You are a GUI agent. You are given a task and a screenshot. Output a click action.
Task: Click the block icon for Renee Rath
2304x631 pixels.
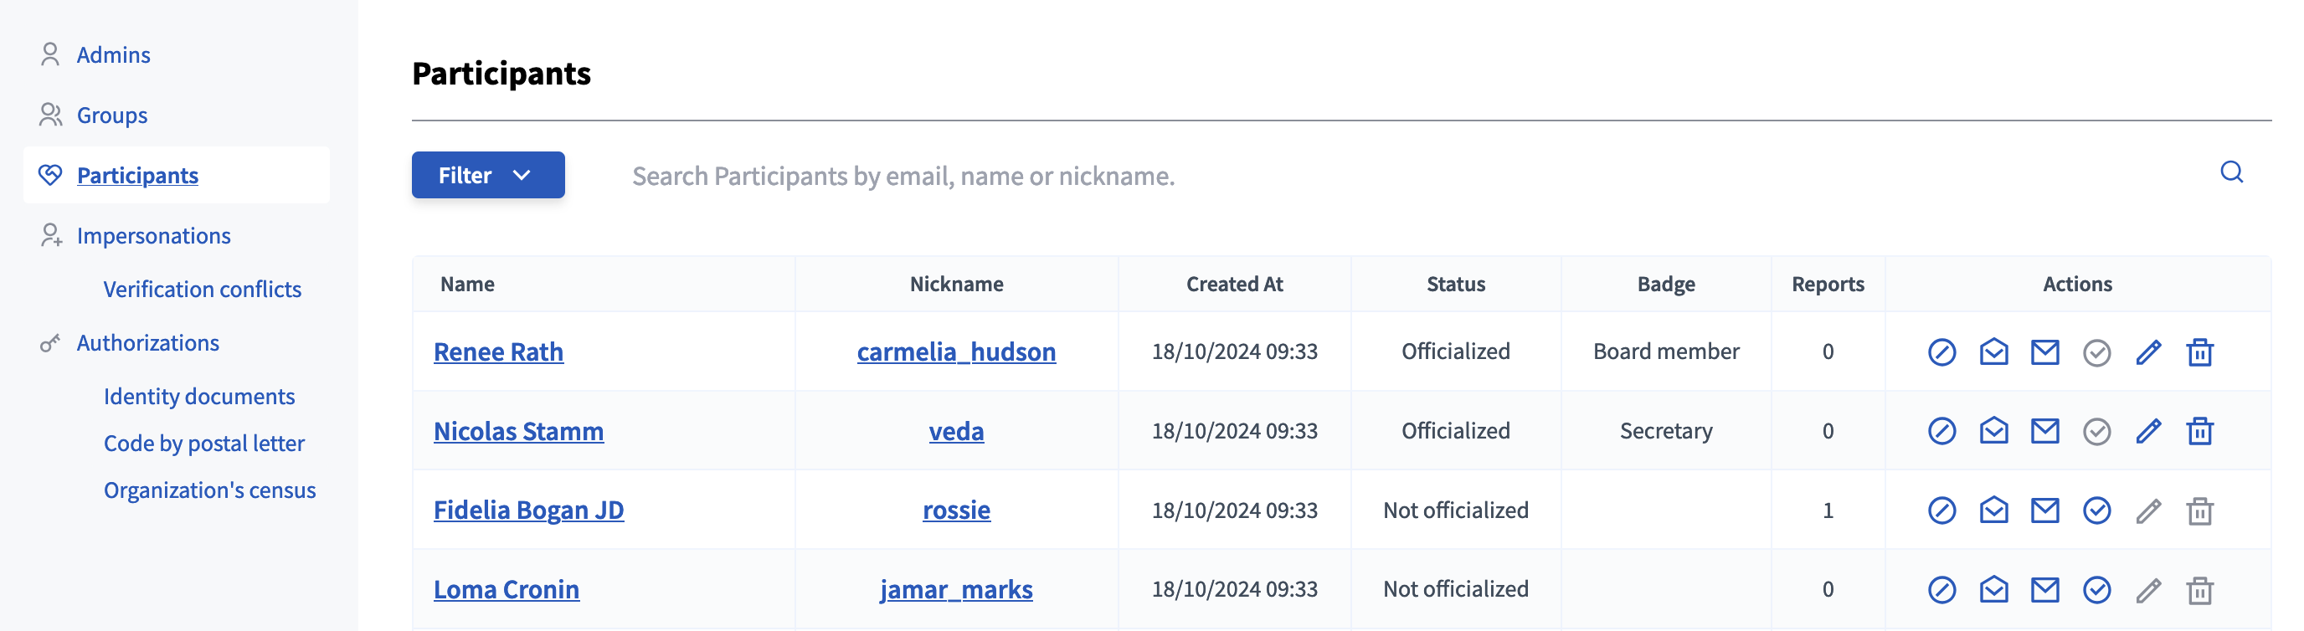[1941, 351]
